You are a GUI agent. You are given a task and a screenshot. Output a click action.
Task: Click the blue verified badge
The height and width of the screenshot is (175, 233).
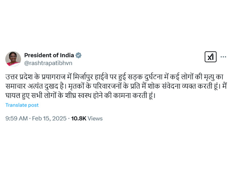pos(79,55)
